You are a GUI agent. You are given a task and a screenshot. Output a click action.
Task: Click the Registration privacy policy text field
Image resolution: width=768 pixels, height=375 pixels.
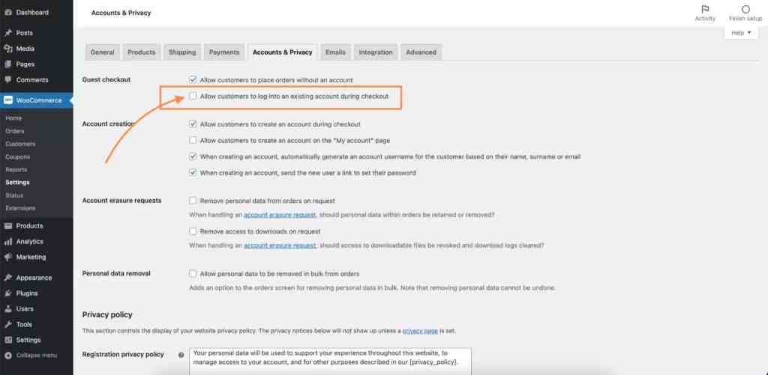coord(330,361)
